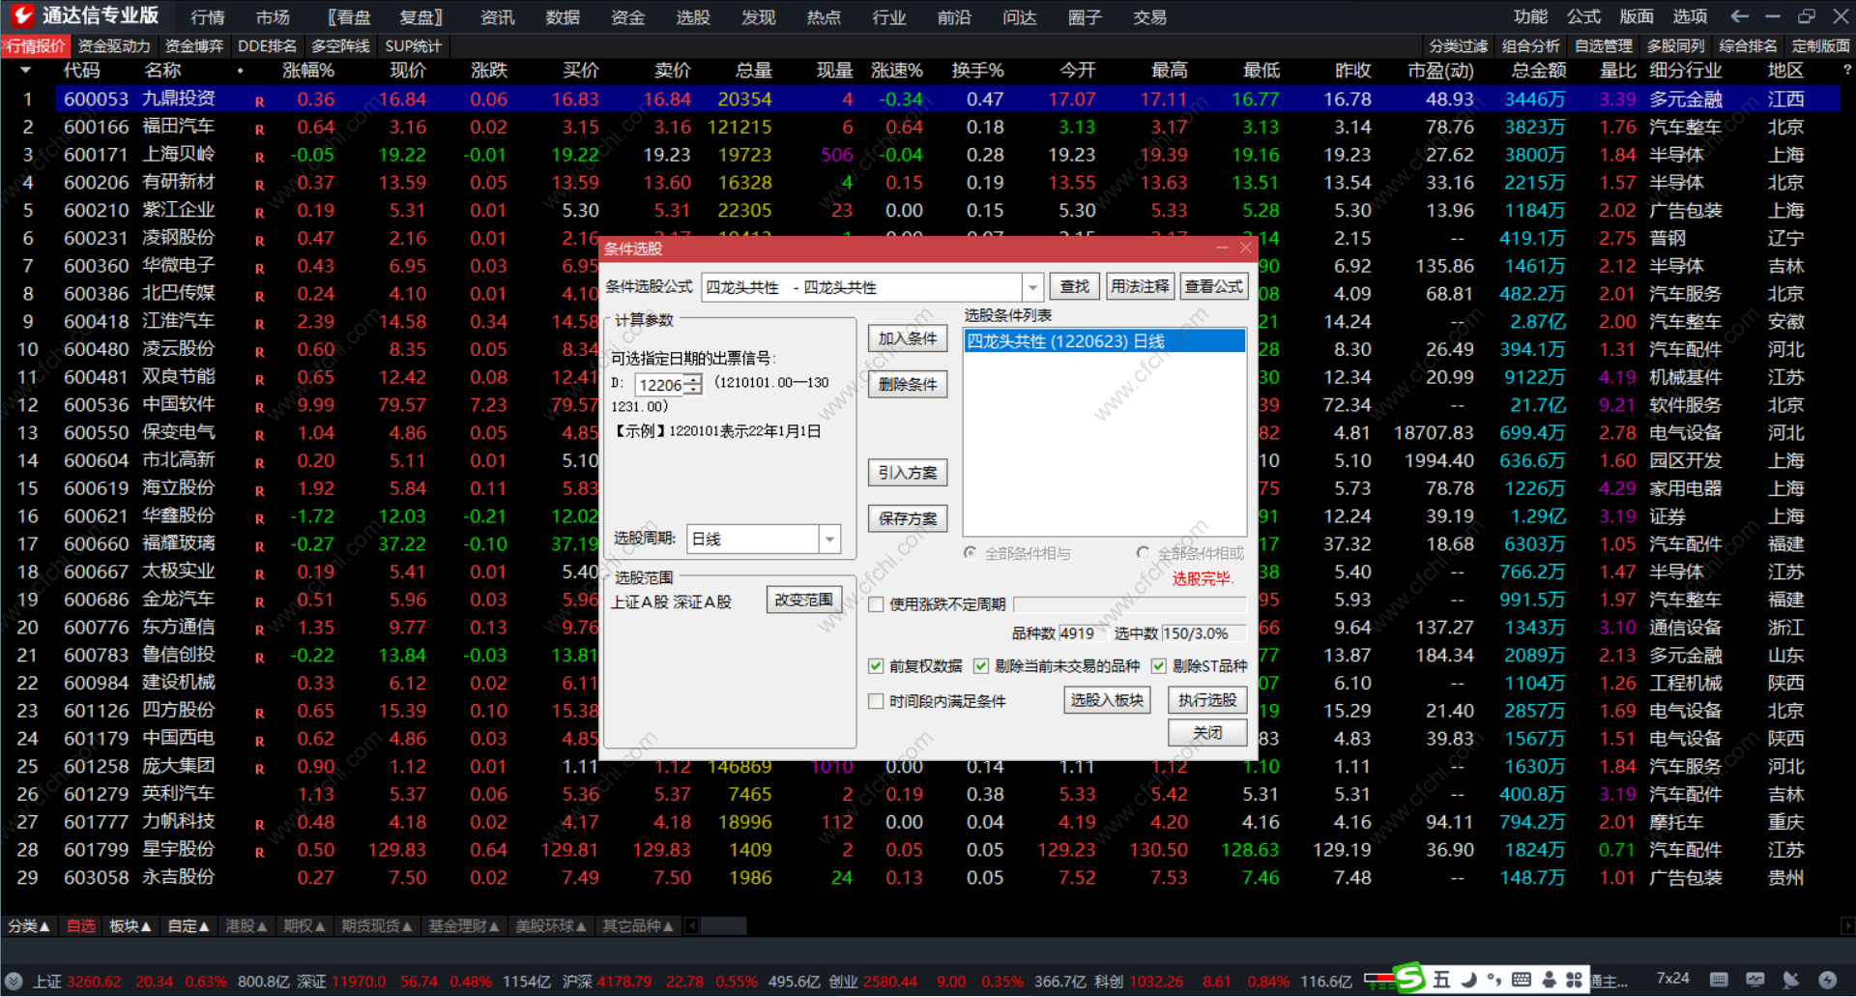Minimize the 条件选股 dialog
Screen dimensions: 1856x997
pyautogui.click(x=1222, y=249)
